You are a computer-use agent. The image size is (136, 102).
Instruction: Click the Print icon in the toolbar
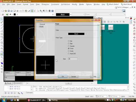(17, 11)
